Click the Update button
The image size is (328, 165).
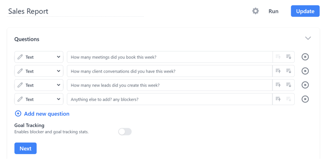click(x=305, y=11)
